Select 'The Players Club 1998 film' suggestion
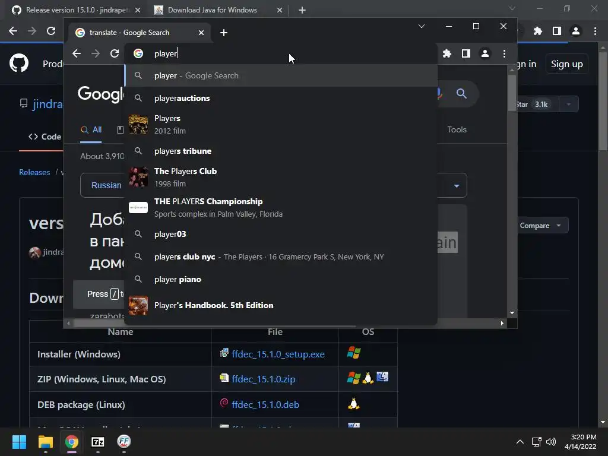 (x=281, y=177)
